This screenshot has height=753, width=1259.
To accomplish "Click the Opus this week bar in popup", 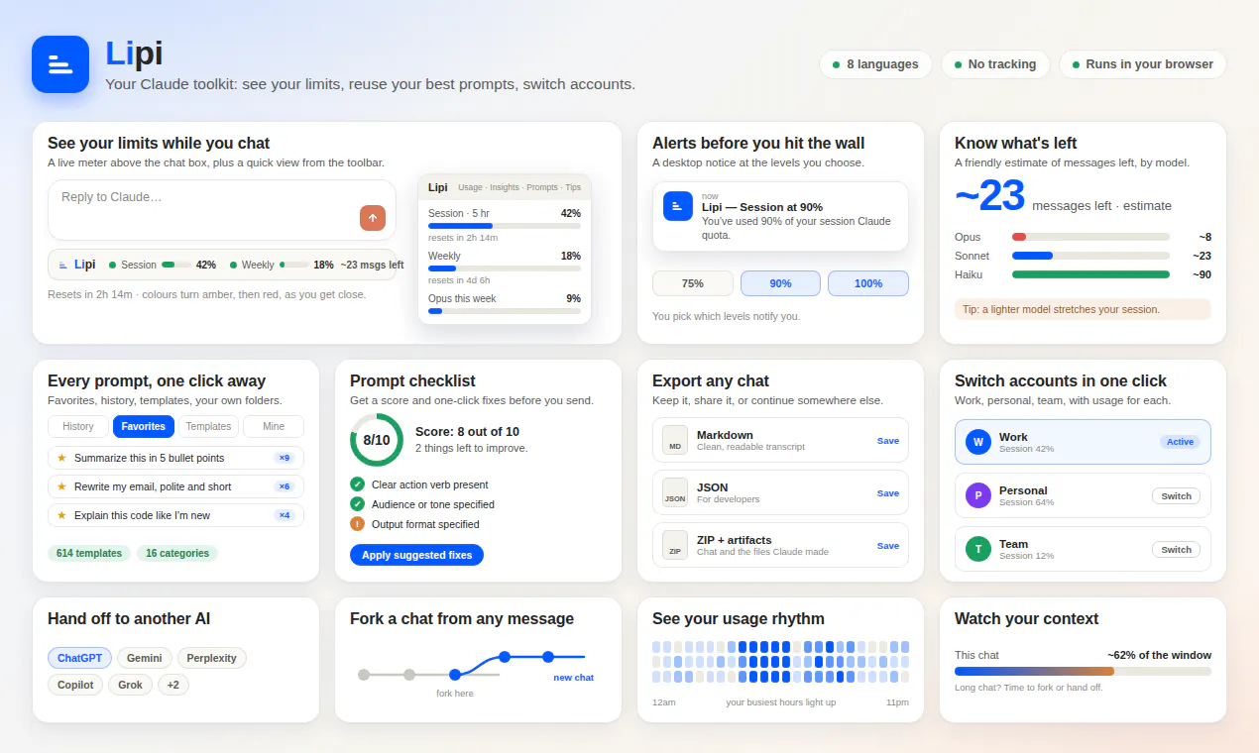I will point(505,311).
